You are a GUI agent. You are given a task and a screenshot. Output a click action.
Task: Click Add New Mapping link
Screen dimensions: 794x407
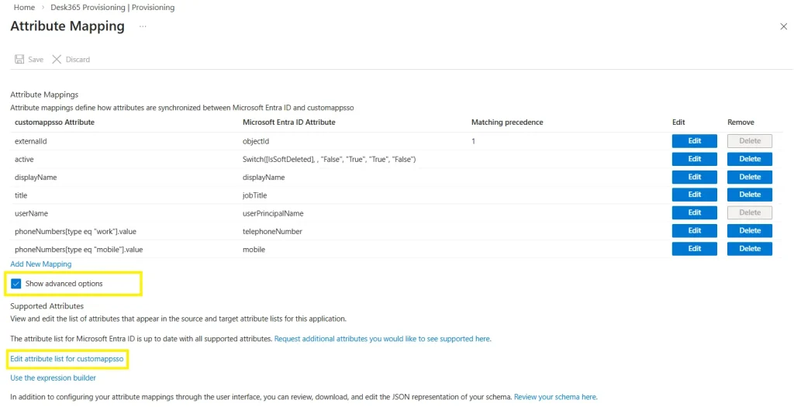pyautogui.click(x=40, y=264)
